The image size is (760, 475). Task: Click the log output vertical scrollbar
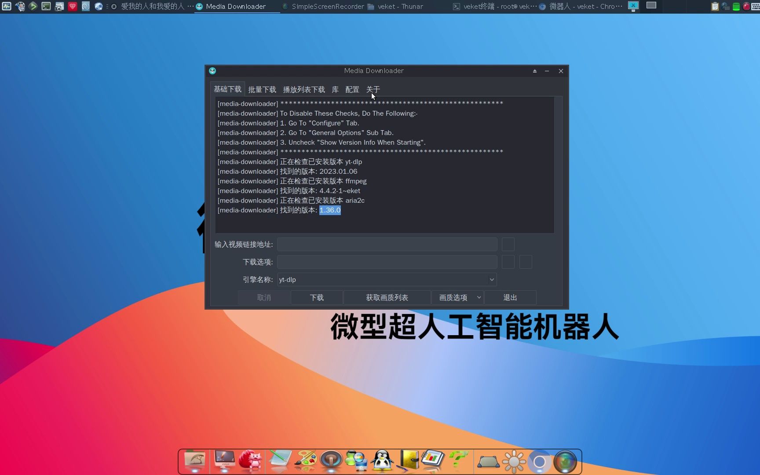[x=558, y=165]
